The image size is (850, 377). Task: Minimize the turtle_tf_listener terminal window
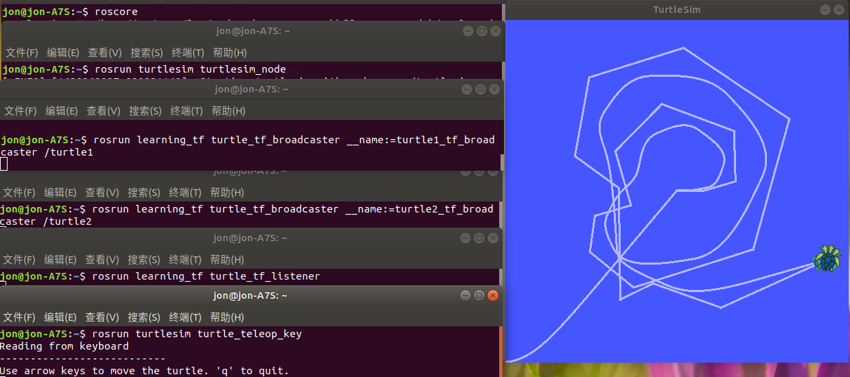pyautogui.click(x=466, y=238)
